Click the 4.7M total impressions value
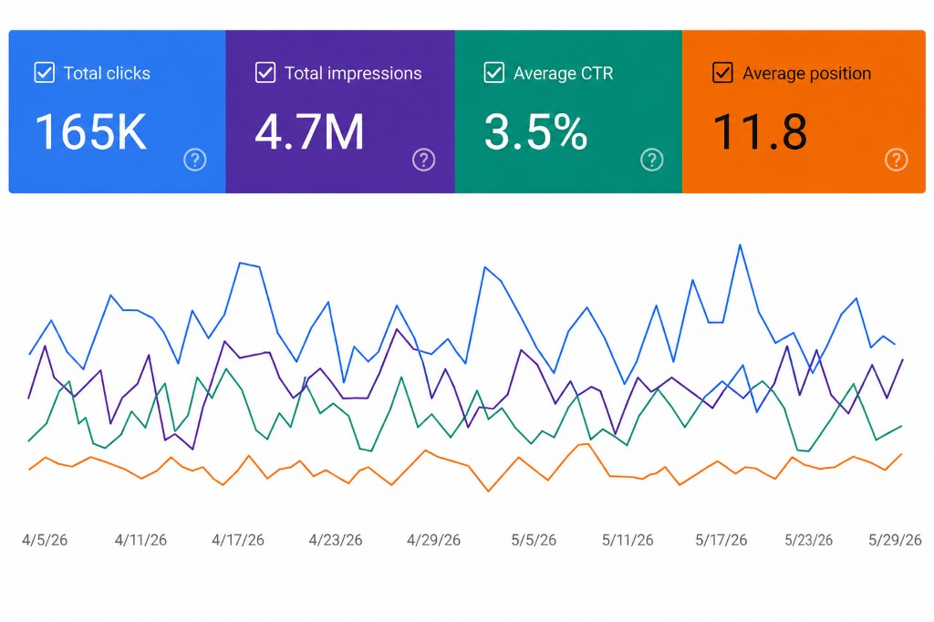934x622 pixels. point(309,131)
